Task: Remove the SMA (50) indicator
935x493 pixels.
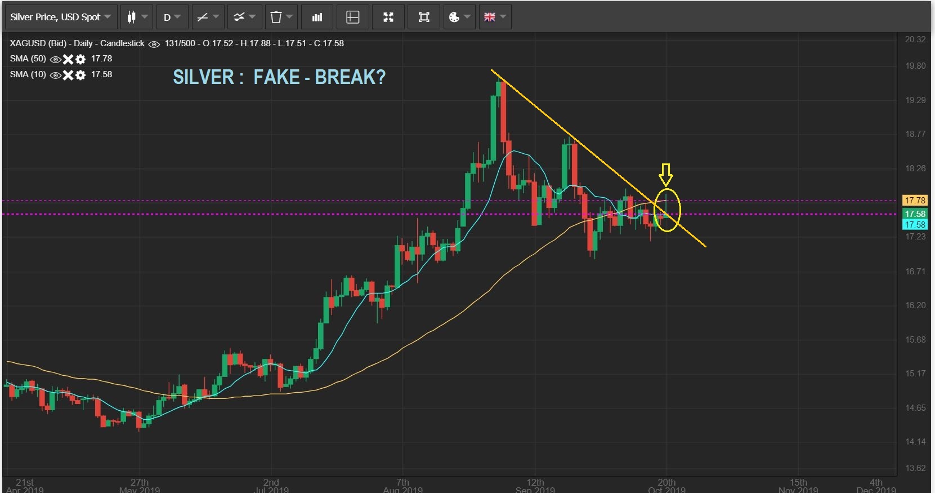Action: click(68, 59)
